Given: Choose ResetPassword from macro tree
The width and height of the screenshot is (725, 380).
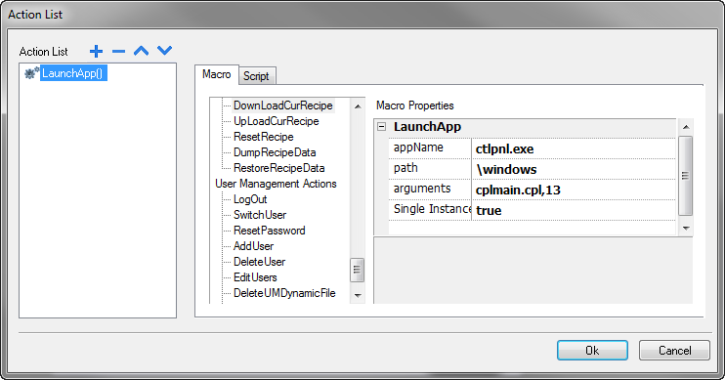Looking at the screenshot, I should [270, 231].
